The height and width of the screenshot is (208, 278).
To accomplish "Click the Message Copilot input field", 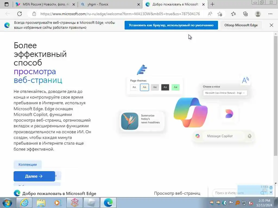I will point(224,136).
